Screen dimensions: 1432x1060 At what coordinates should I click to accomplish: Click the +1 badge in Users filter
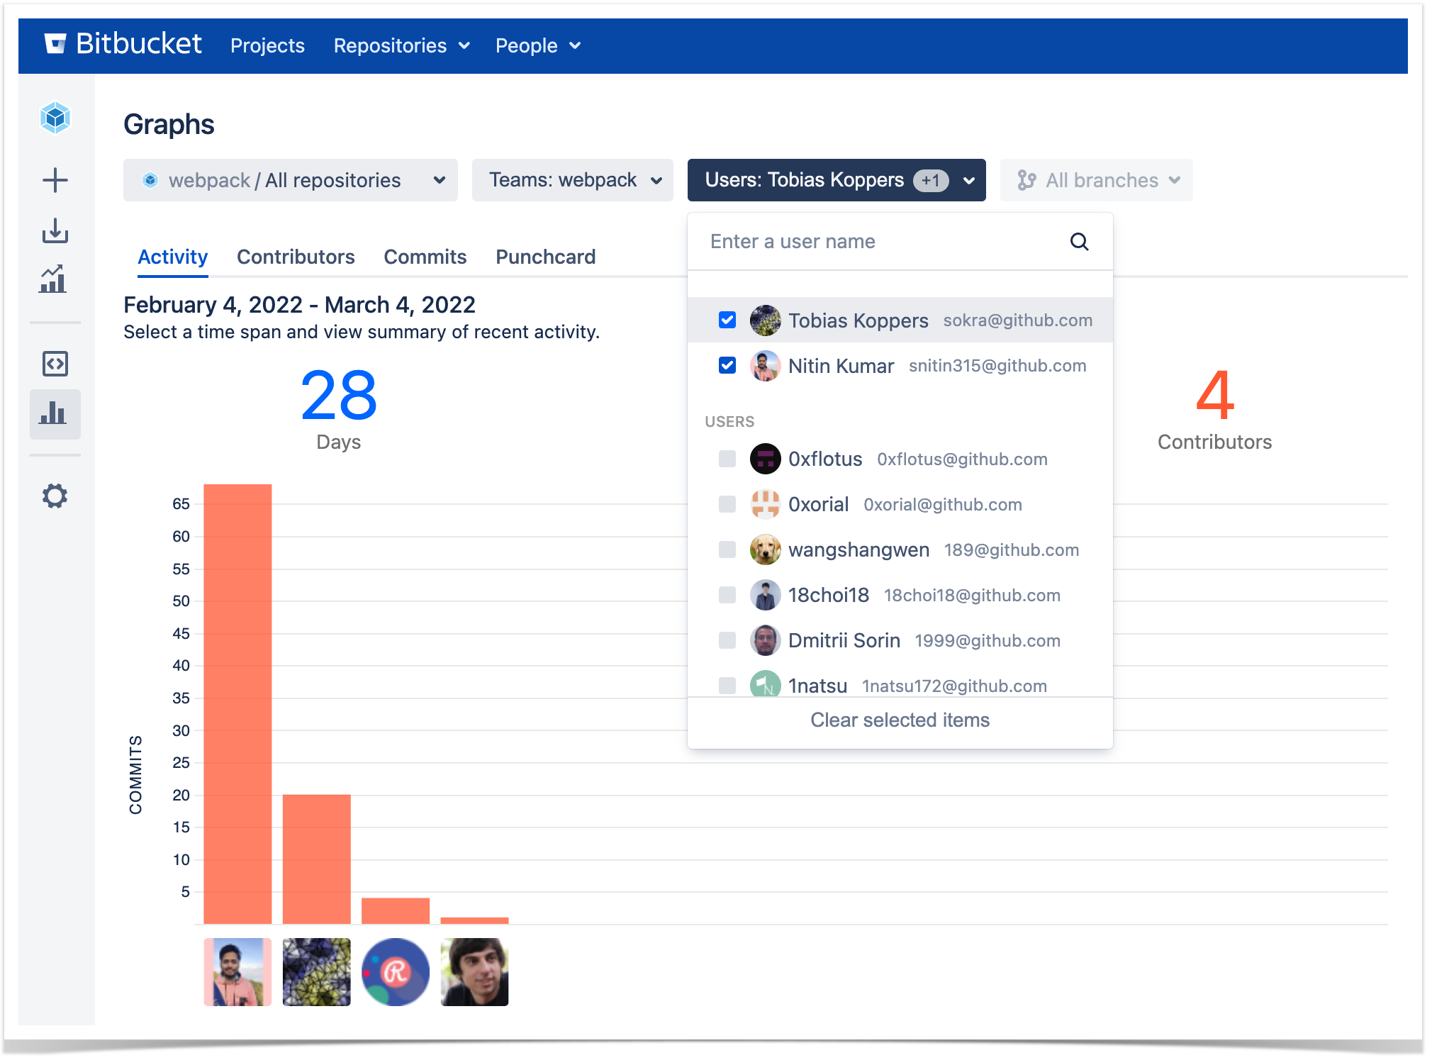click(x=931, y=180)
